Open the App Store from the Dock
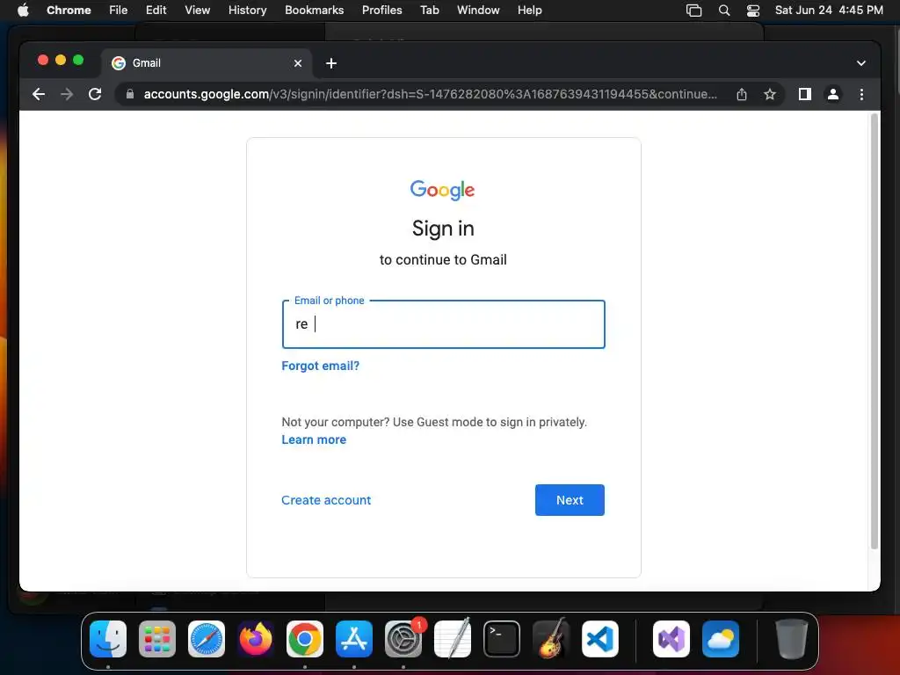Viewport: 900px width, 675px height. pyautogui.click(x=354, y=639)
